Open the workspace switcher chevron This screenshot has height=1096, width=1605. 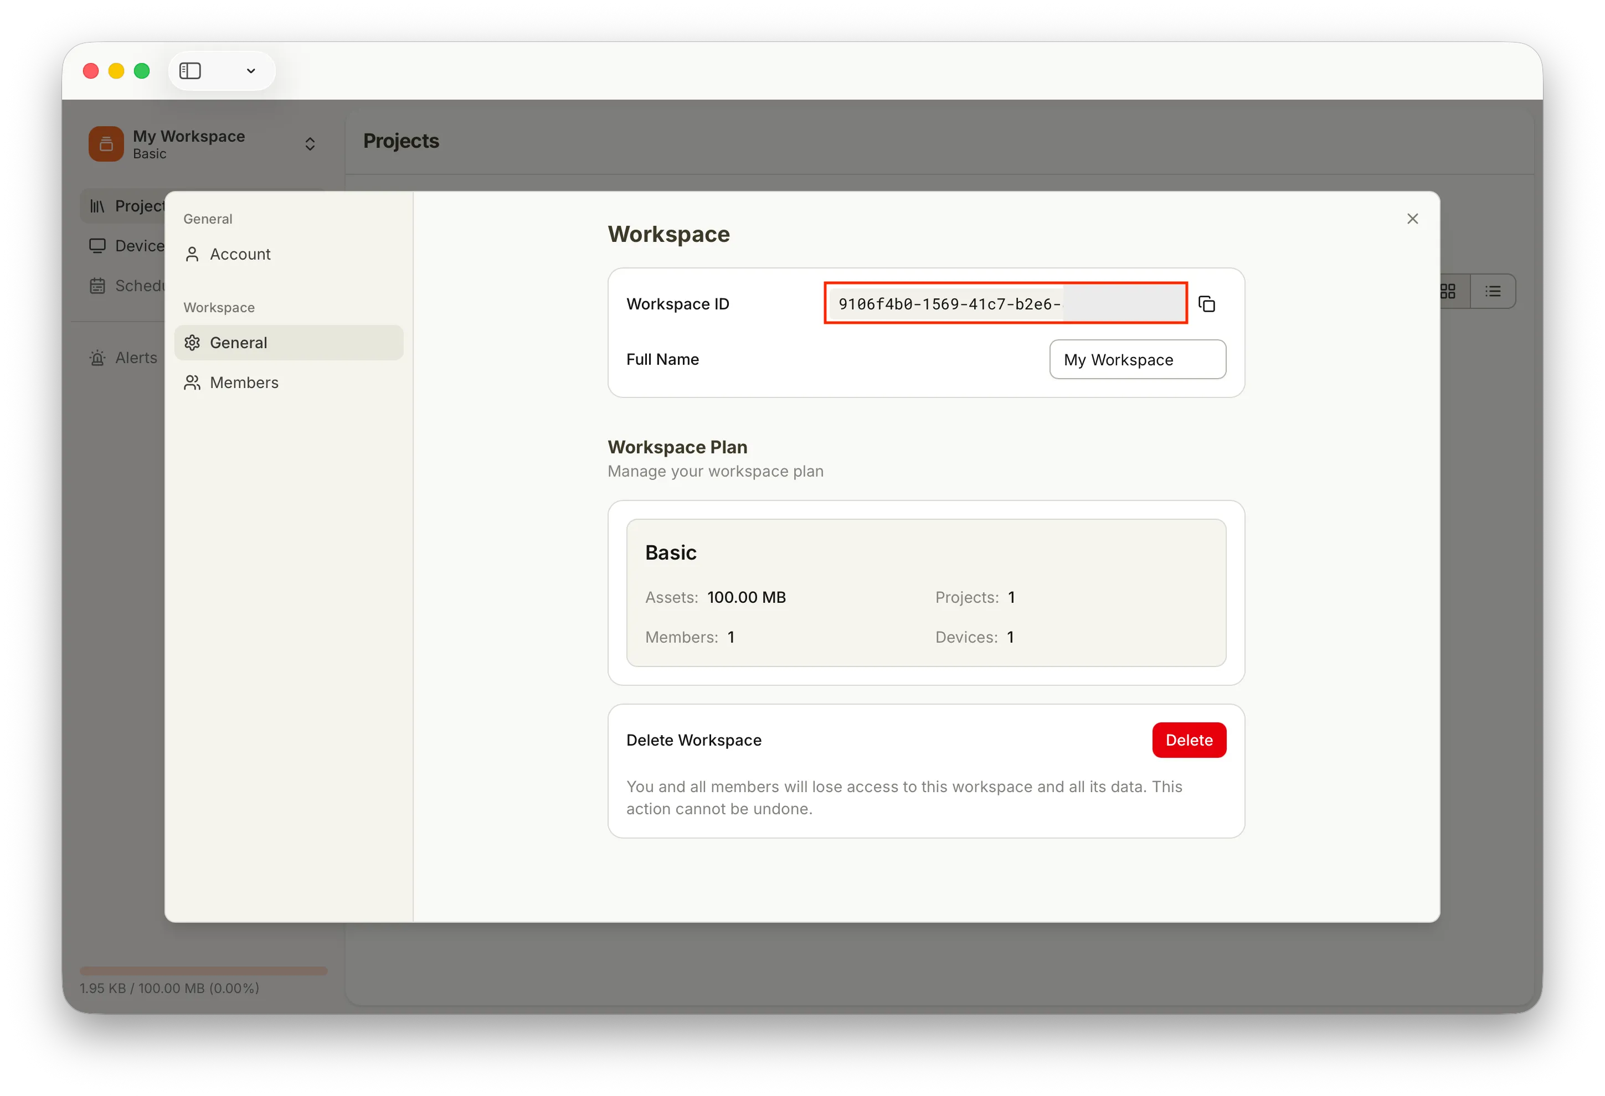pyautogui.click(x=310, y=143)
